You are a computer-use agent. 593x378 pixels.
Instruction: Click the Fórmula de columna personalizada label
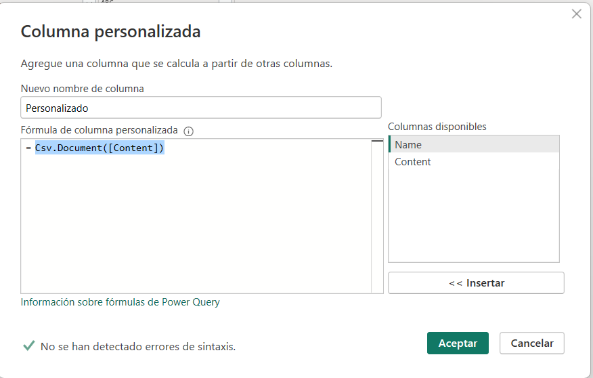pyautogui.click(x=100, y=130)
